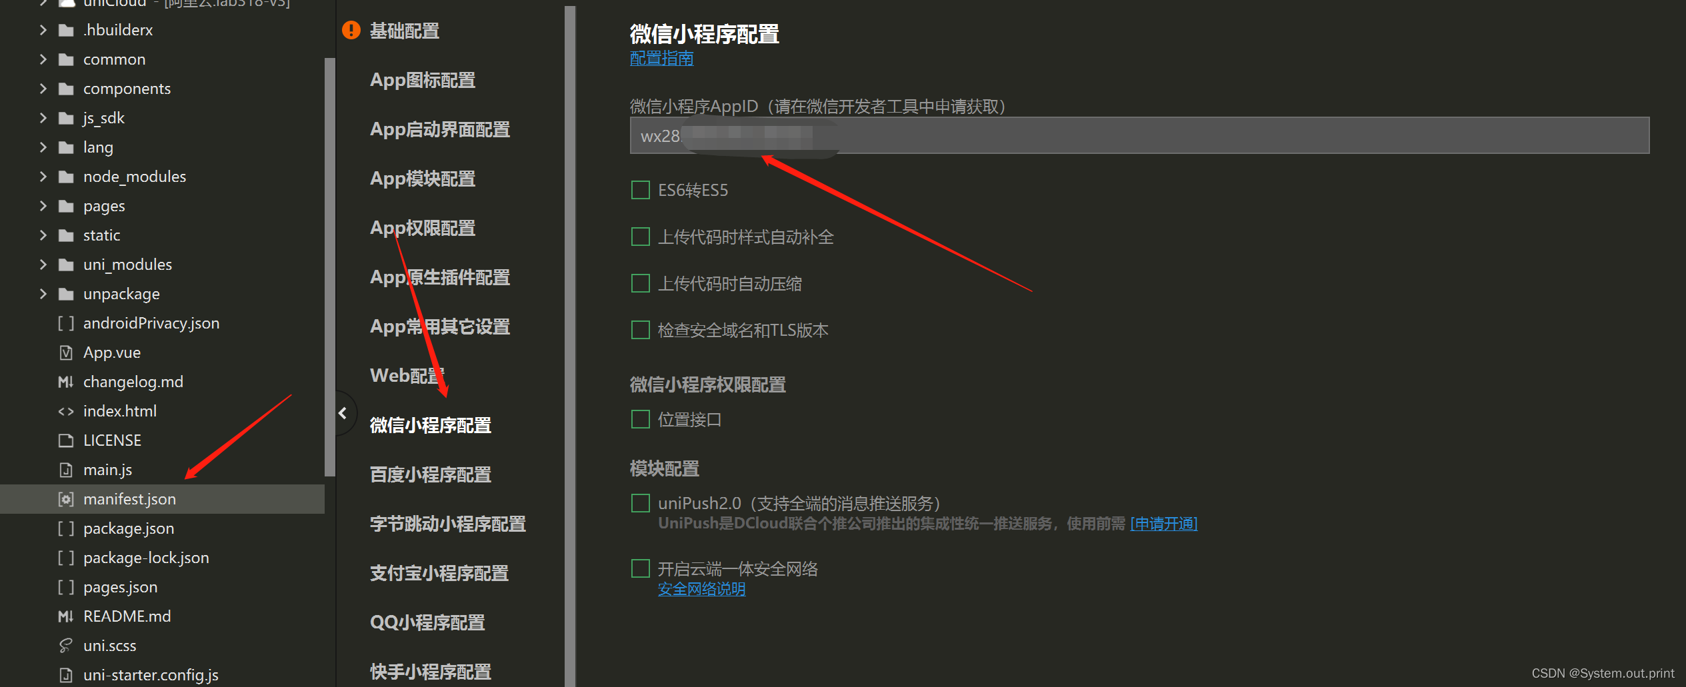1686x687 pixels.
Task: Switch to 支付宝小程序配置 section
Action: point(439,572)
